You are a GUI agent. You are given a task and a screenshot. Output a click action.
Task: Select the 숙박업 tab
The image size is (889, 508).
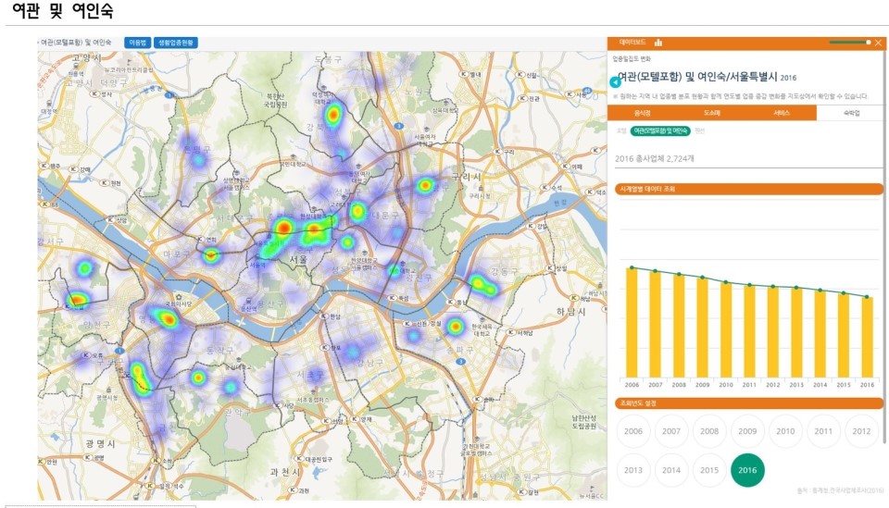851,113
